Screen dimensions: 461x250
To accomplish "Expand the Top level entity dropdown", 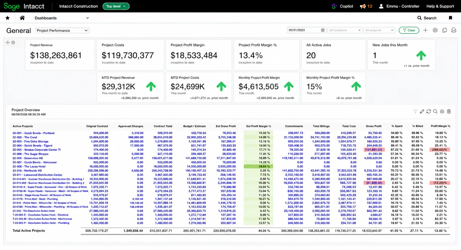I will point(116,6).
